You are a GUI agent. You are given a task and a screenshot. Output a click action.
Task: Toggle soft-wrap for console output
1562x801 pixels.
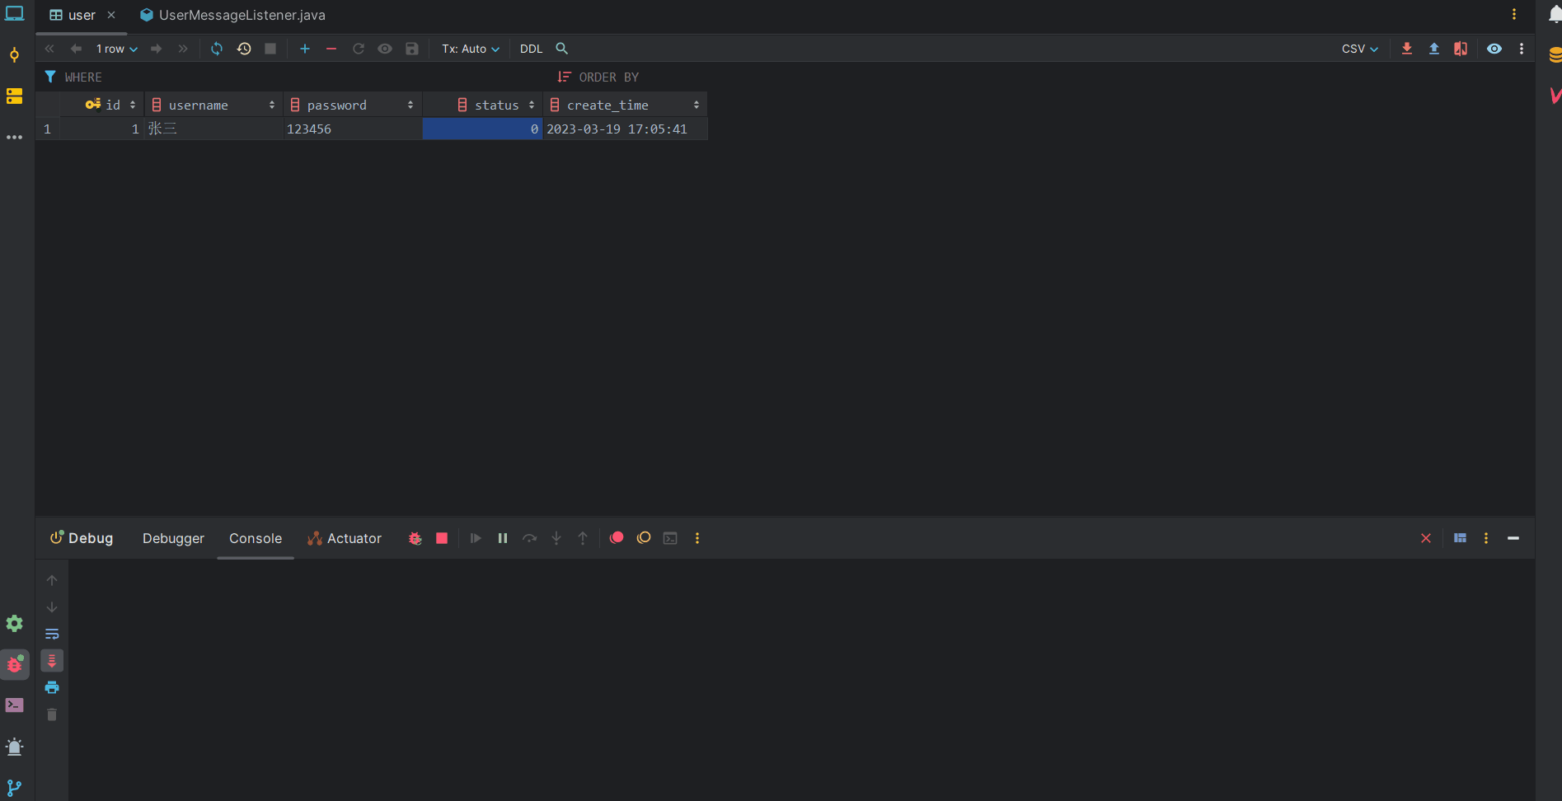click(52, 634)
